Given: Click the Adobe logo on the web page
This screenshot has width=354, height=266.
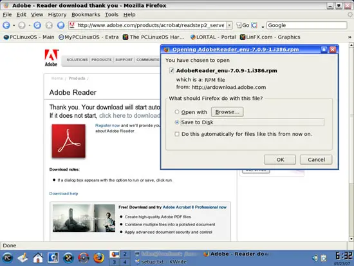Looking at the screenshot, I should click(x=51, y=58).
